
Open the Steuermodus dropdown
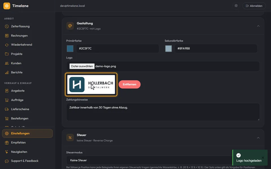pyautogui.click(x=163, y=160)
